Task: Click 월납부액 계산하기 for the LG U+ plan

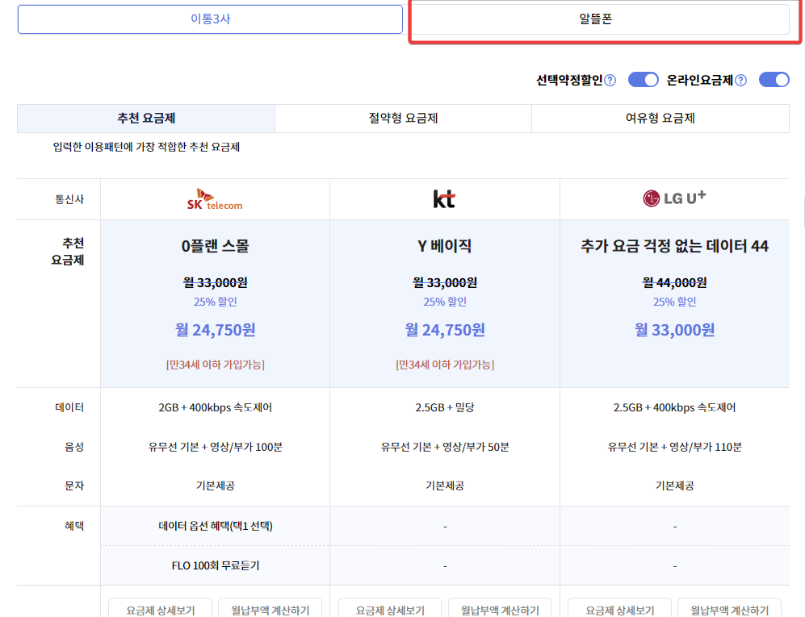Action: tap(730, 609)
